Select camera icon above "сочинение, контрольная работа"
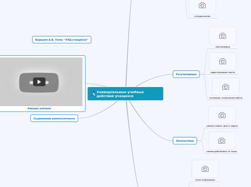This screenshot has width=251, height=187. pyautogui.click(x=225, y=87)
